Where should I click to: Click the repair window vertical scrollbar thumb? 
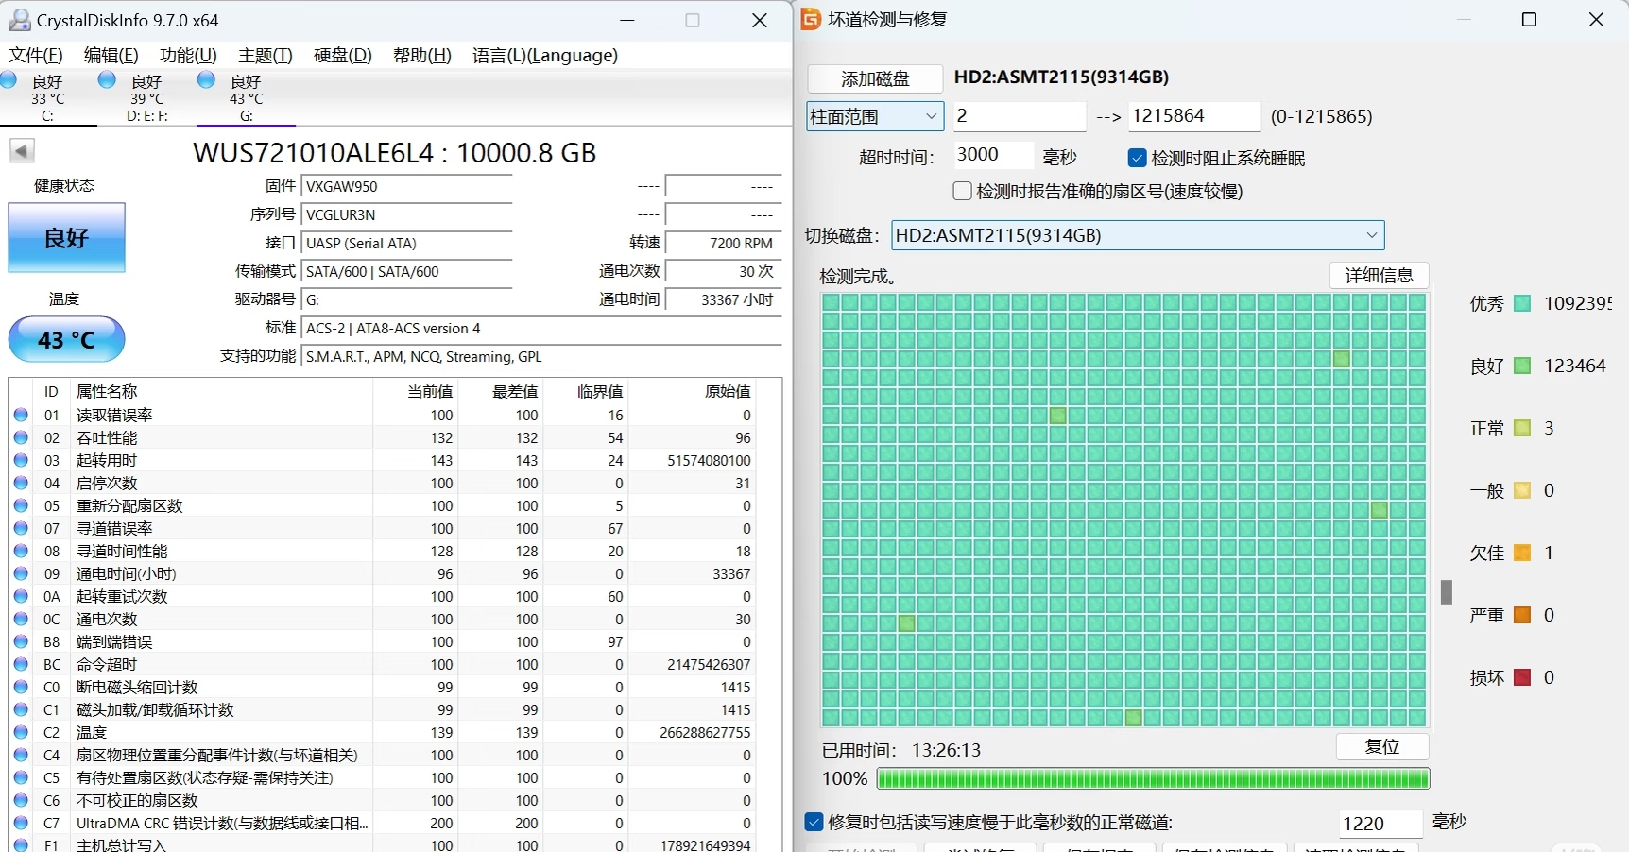coord(1446,592)
